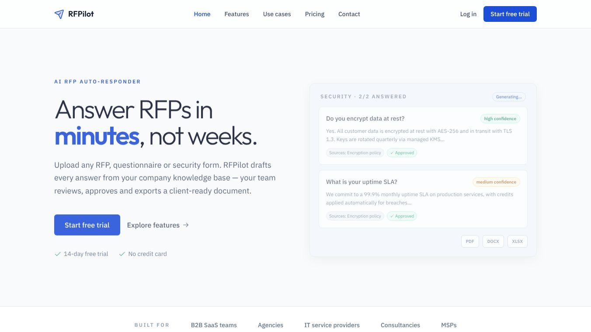Open the Contact nav item
Image resolution: width=591 pixels, height=332 pixels.
point(349,14)
